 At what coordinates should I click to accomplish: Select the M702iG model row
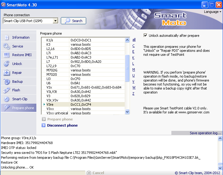click(x=83, y=70)
